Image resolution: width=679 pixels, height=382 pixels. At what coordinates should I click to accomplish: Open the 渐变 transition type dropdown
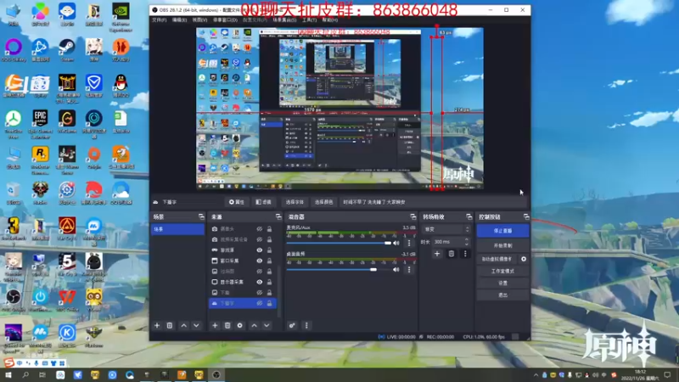(x=446, y=229)
